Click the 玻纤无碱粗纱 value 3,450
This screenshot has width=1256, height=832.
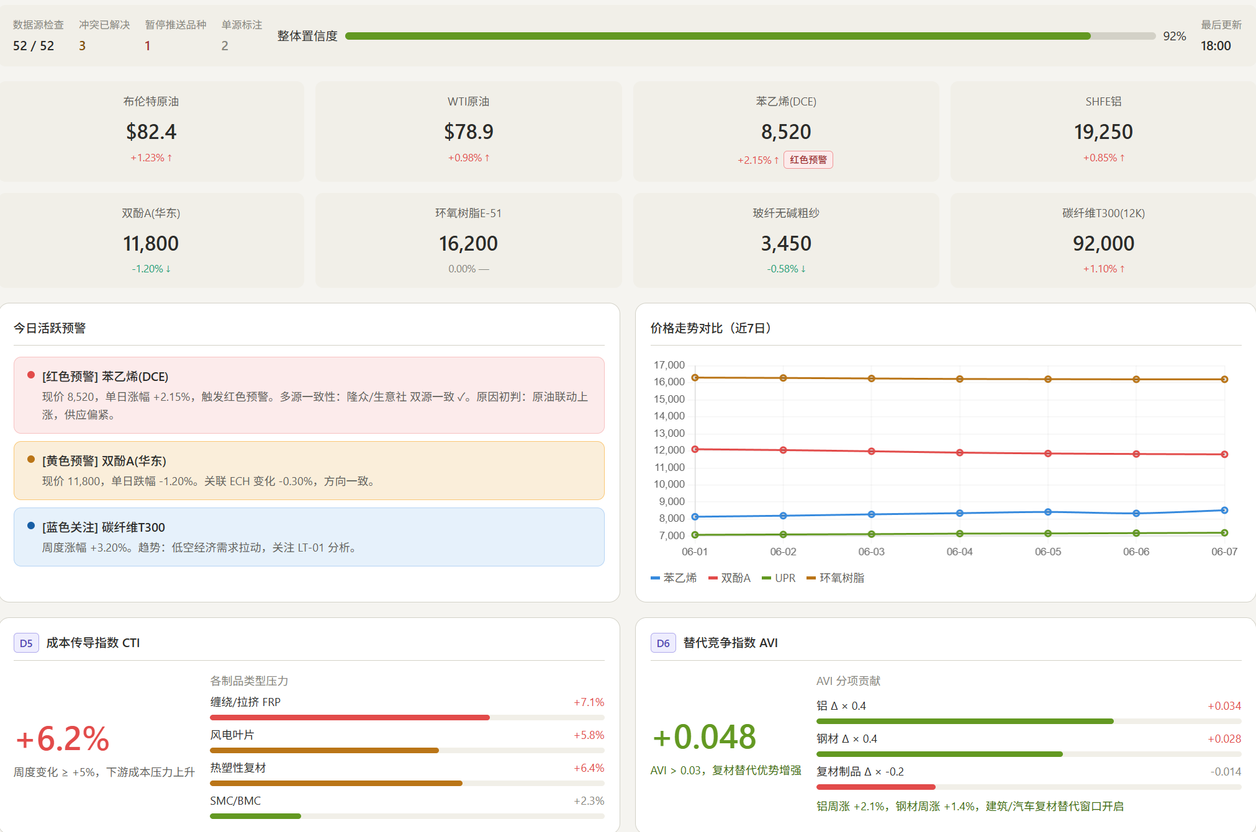[x=786, y=243]
